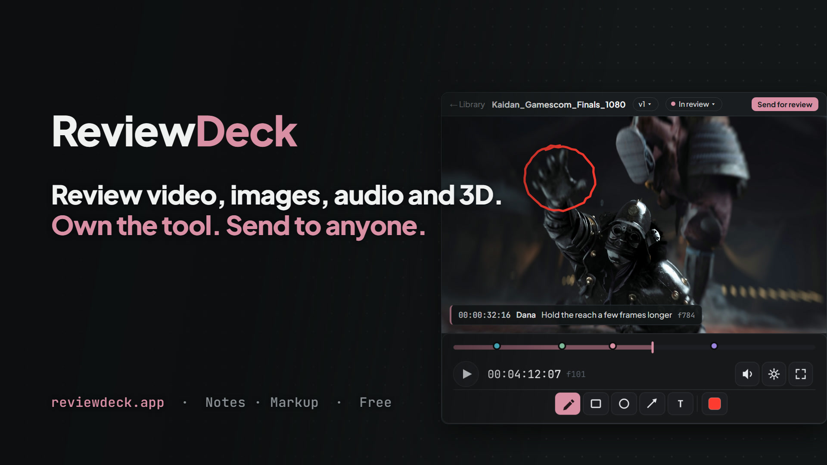Open the In review status dropdown

(x=693, y=104)
